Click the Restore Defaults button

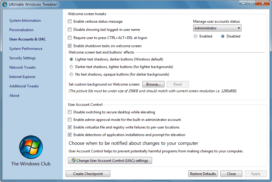(x=203, y=174)
